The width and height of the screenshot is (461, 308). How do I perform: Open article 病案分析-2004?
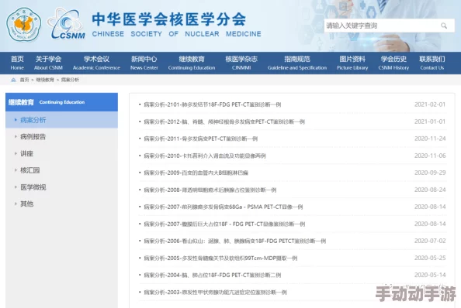213,275
